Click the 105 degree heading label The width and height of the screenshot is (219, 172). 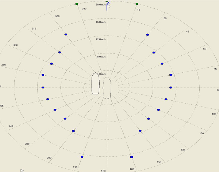[214, 114]
